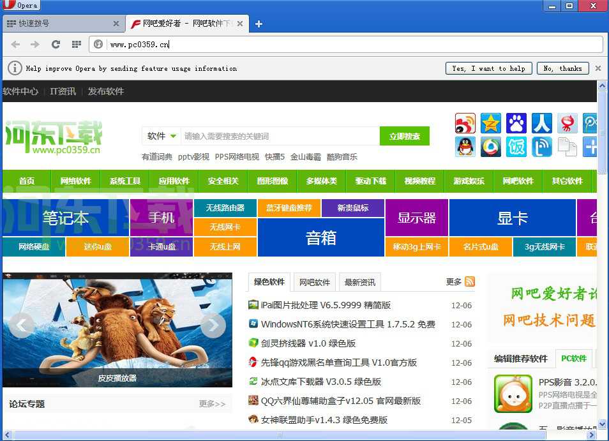Image resolution: width=609 pixels, height=441 pixels.
Task: Switch to the 网吧软件 tab
Action: [x=314, y=281]
